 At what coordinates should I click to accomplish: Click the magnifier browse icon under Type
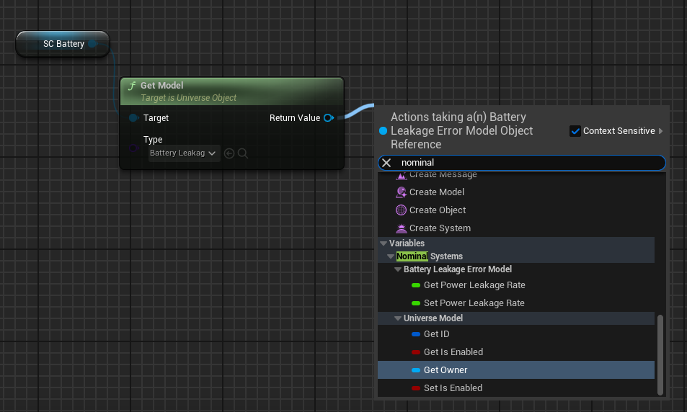(x=243, y=153)
